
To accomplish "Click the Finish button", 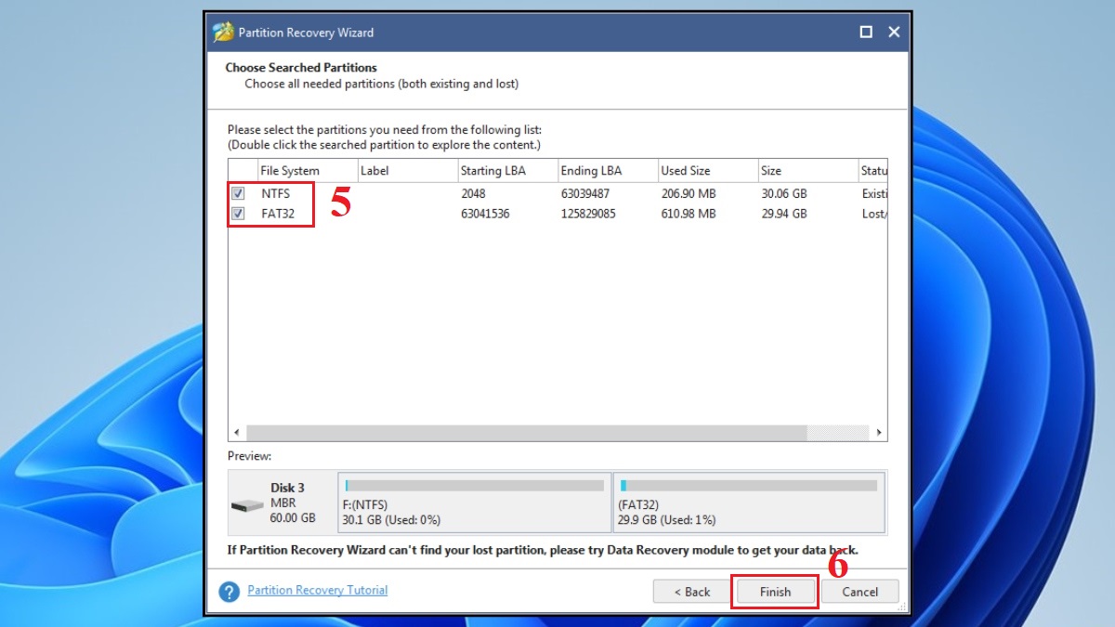I will tap(775, 592).
